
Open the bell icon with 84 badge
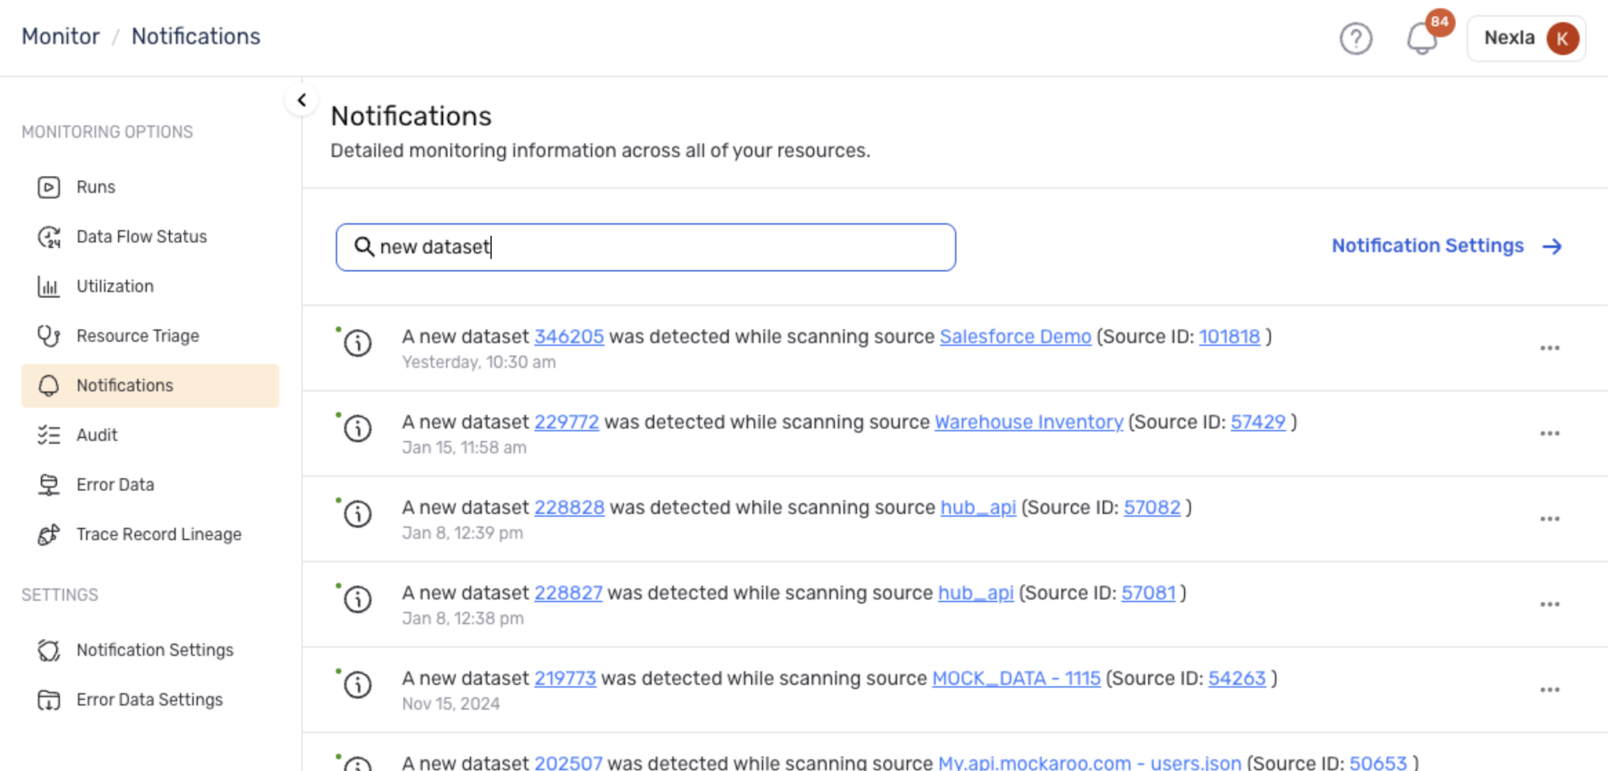point(1423,39)
